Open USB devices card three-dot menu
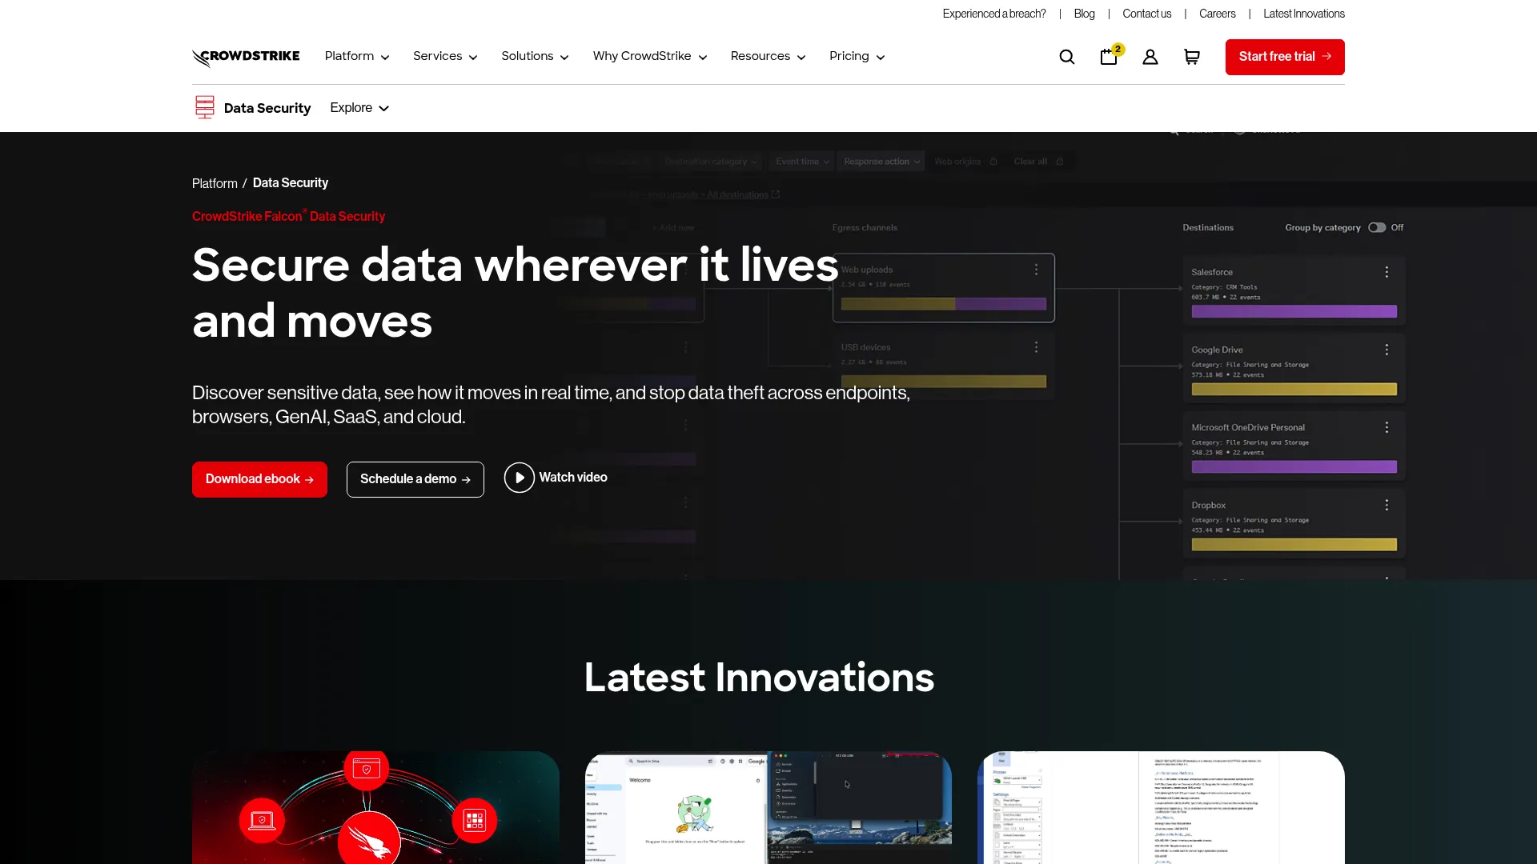Screen dimensions: 1537x864 tap(1037, 347)
